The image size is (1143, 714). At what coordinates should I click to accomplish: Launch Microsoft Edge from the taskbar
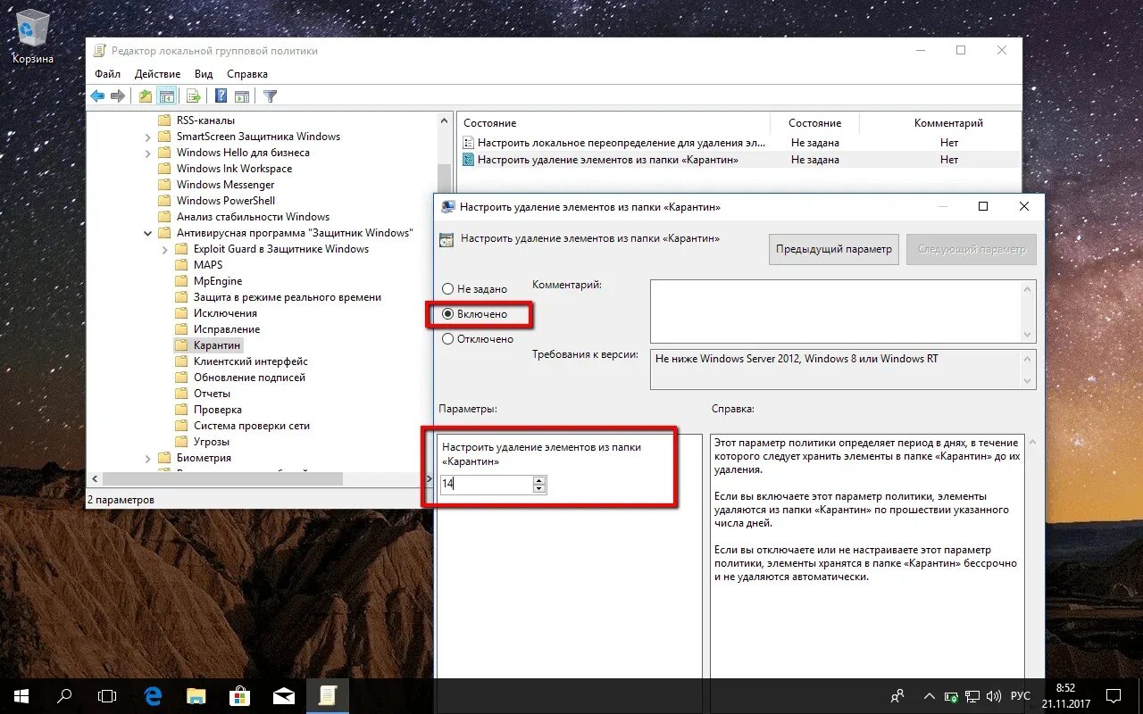[154, 695]
